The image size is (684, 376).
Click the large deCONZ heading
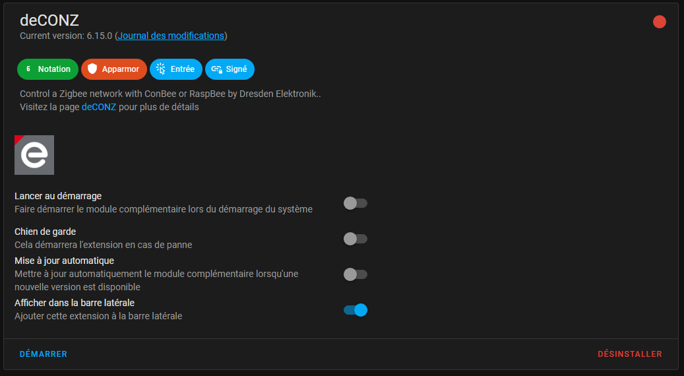click(49, 20)
